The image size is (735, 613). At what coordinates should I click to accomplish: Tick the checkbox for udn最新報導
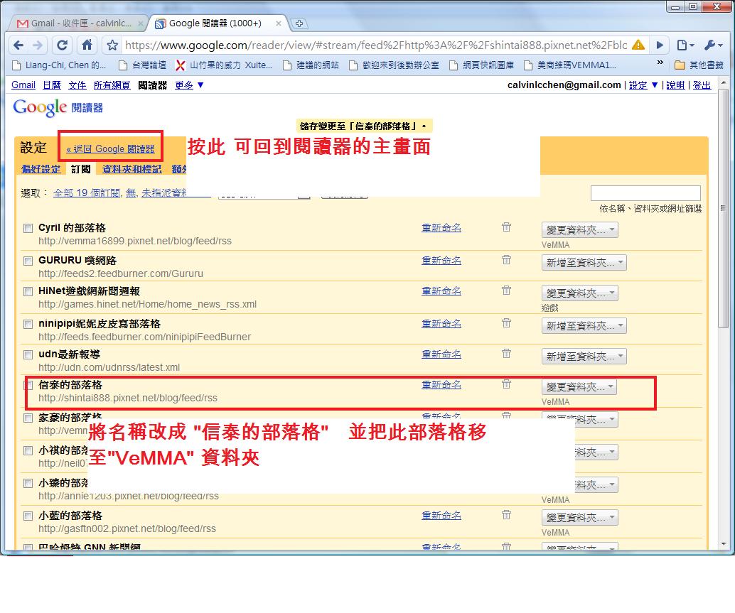[28, 354]
